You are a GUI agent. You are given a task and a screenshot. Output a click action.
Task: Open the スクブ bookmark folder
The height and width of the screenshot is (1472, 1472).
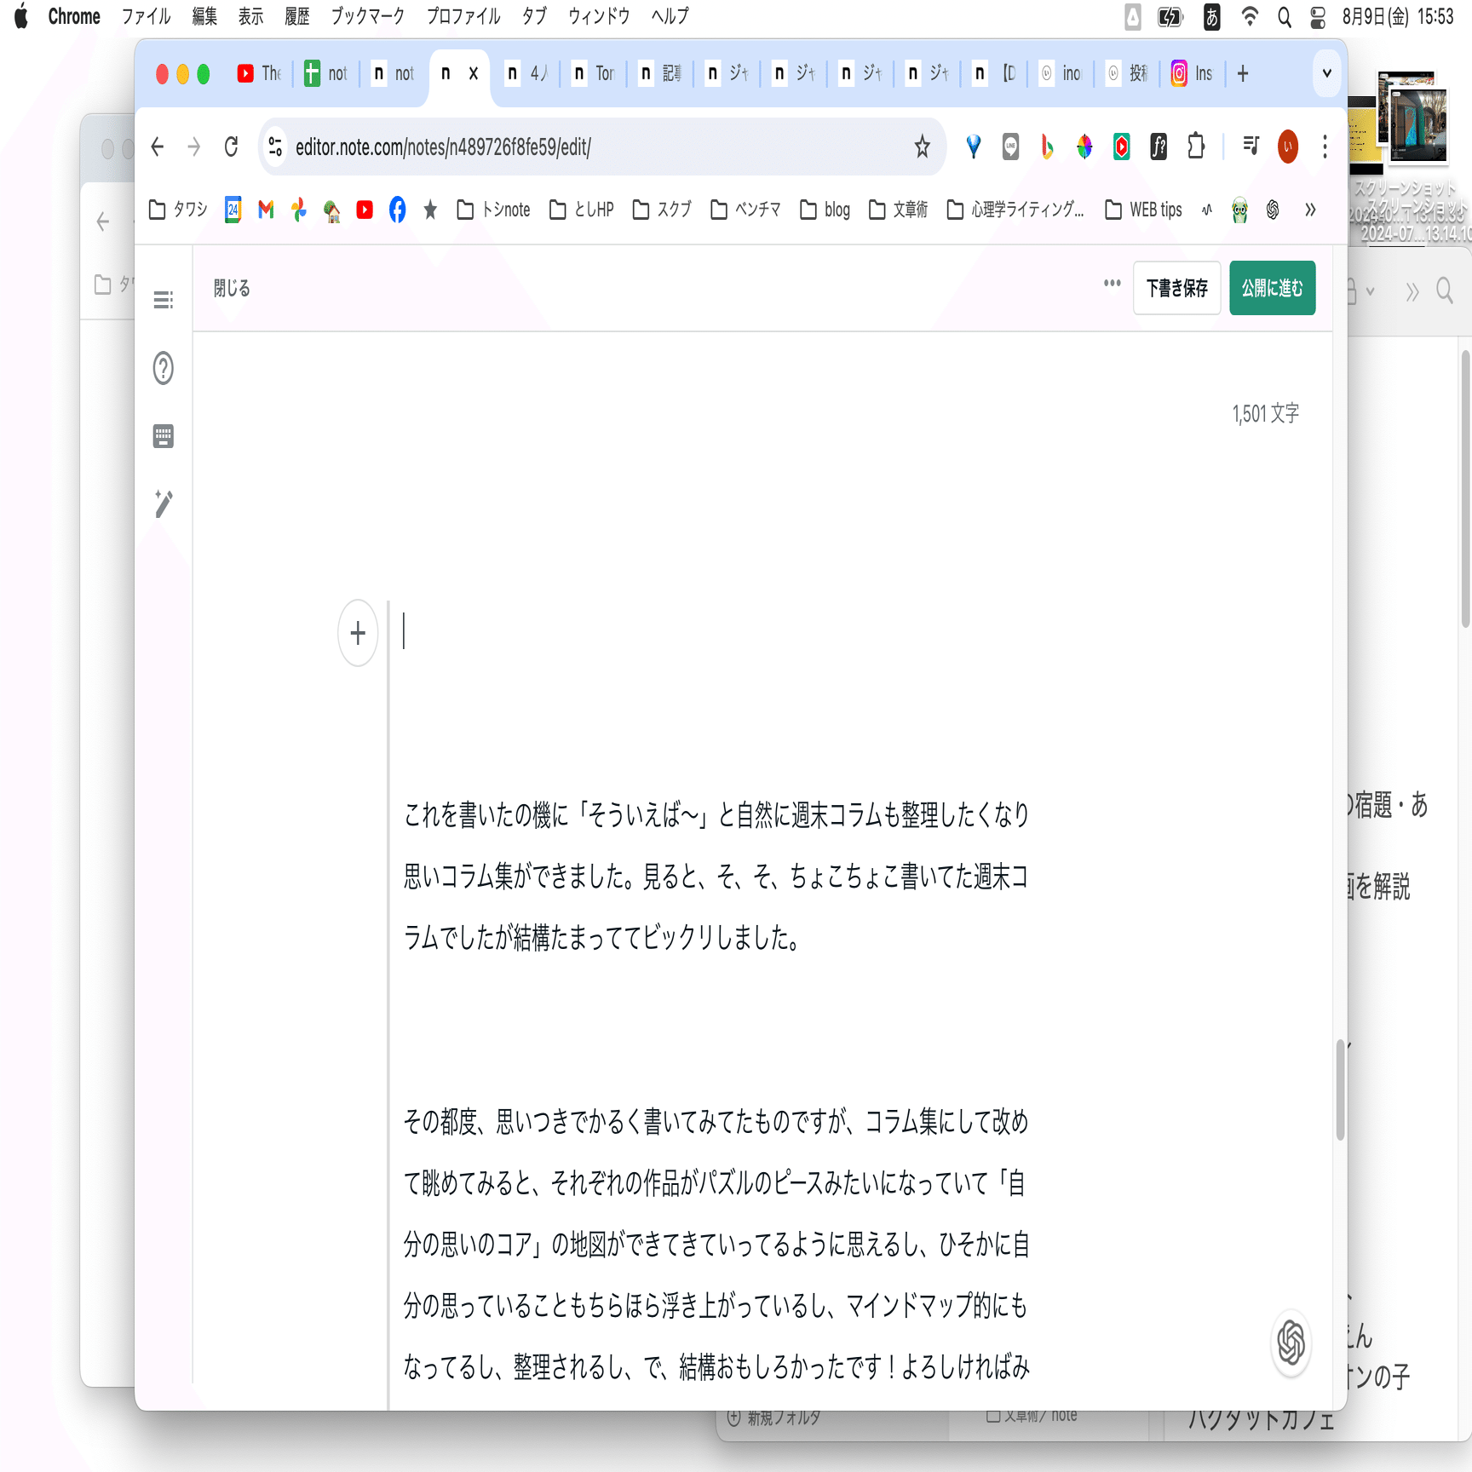tap(662, 210)
